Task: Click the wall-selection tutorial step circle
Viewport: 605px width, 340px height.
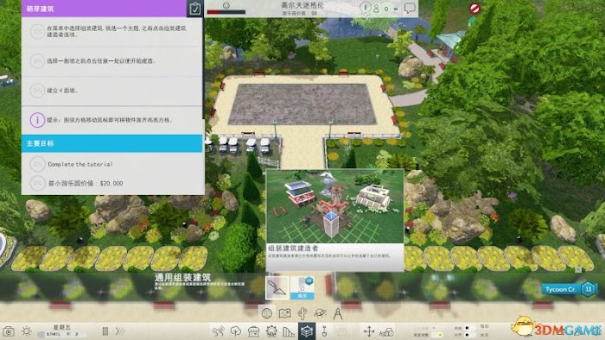Action: tap(37, 61)
